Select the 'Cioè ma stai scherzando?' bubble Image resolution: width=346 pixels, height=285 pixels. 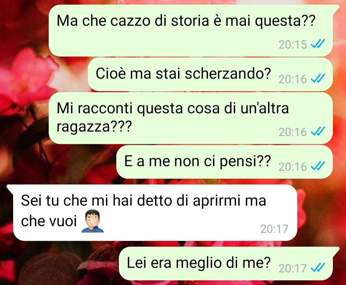click(x=210, y=74)
